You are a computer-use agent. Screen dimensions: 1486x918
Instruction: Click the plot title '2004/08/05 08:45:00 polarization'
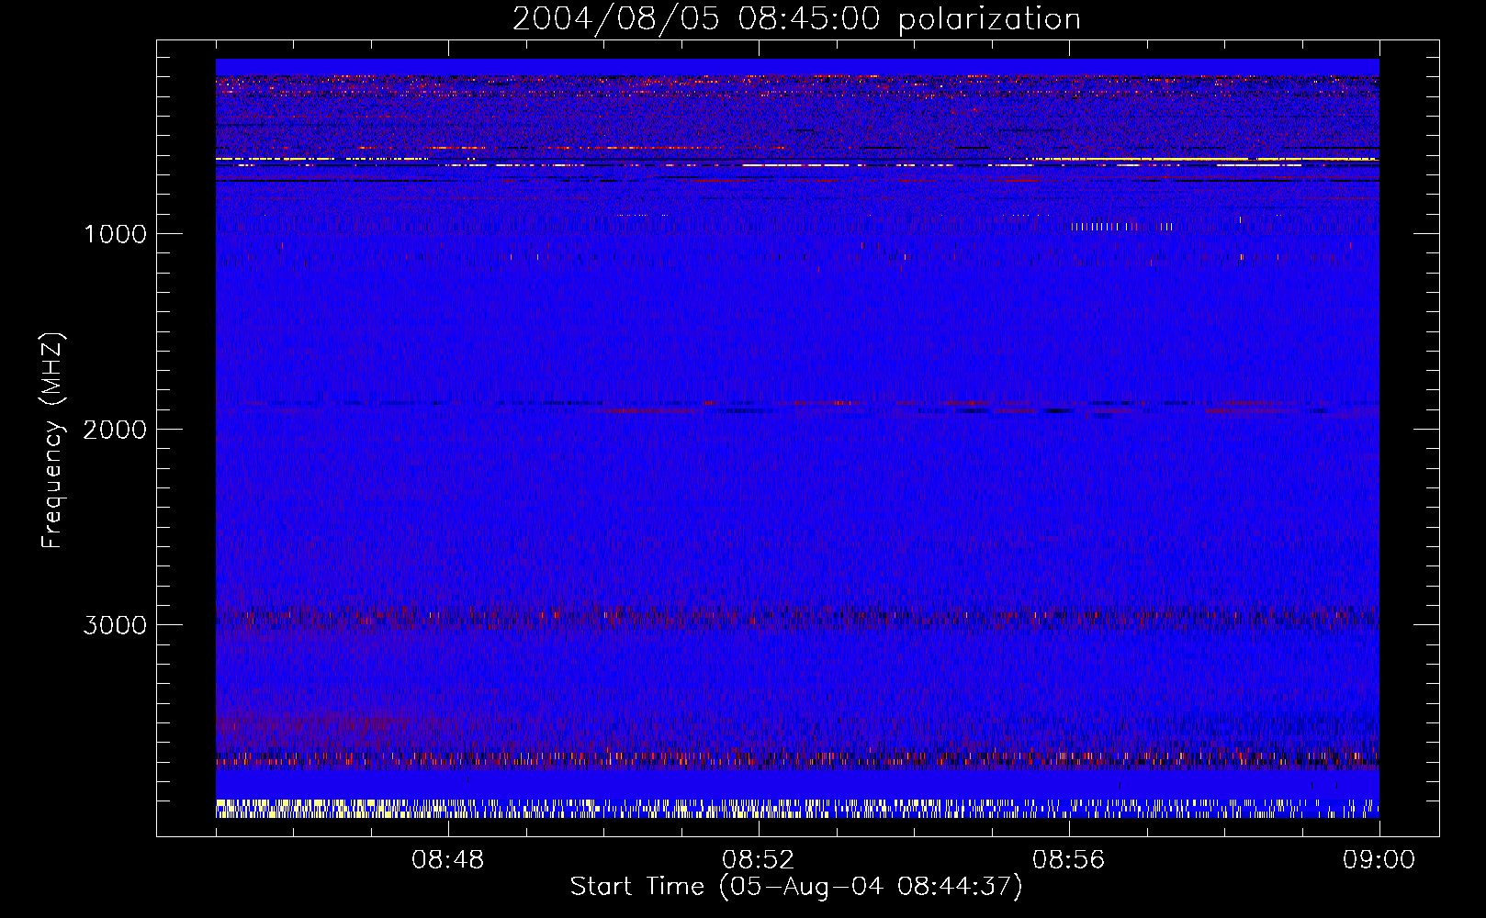coord(796,19)
